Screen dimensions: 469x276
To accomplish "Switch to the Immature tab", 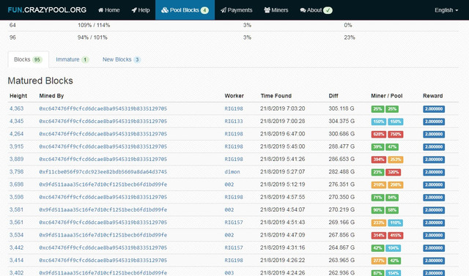I will click(x=72, y=59).
